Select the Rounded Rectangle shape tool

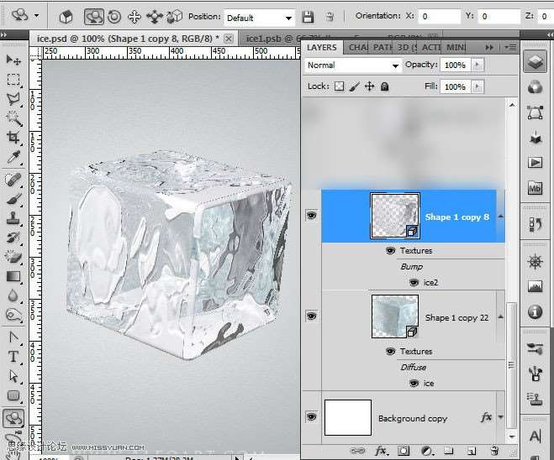point(13,395)
